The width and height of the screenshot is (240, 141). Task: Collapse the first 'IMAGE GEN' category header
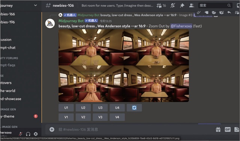pos(8,109)
